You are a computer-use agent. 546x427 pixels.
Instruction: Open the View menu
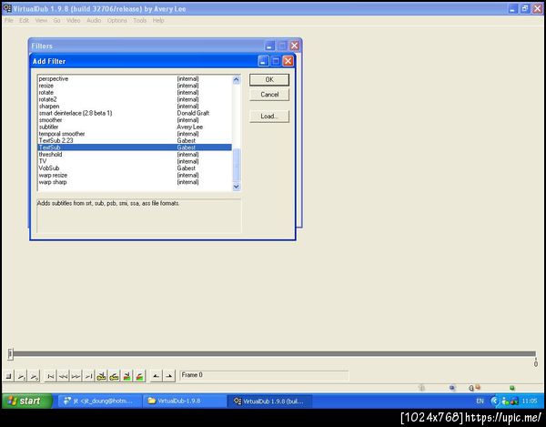click(41, 21)
